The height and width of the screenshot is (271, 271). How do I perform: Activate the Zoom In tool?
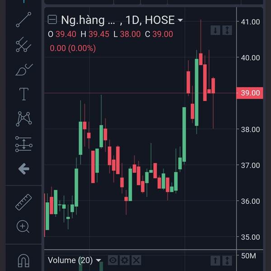point(23,227)
